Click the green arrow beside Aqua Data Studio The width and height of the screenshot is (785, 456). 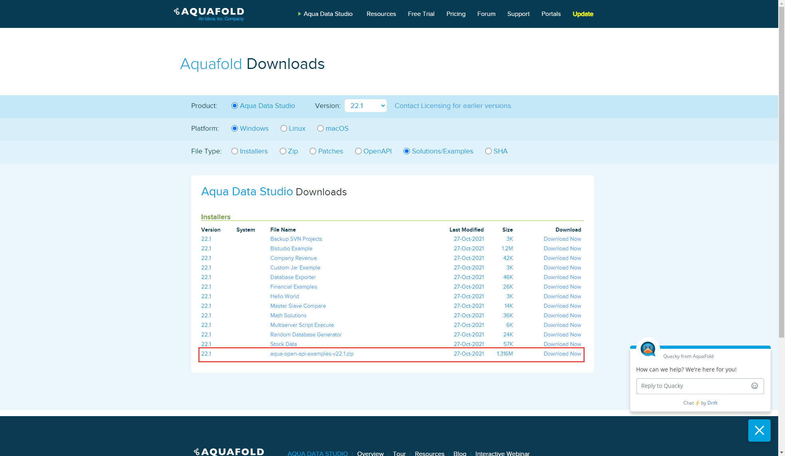pyautogui.click(x=299, y=14)
